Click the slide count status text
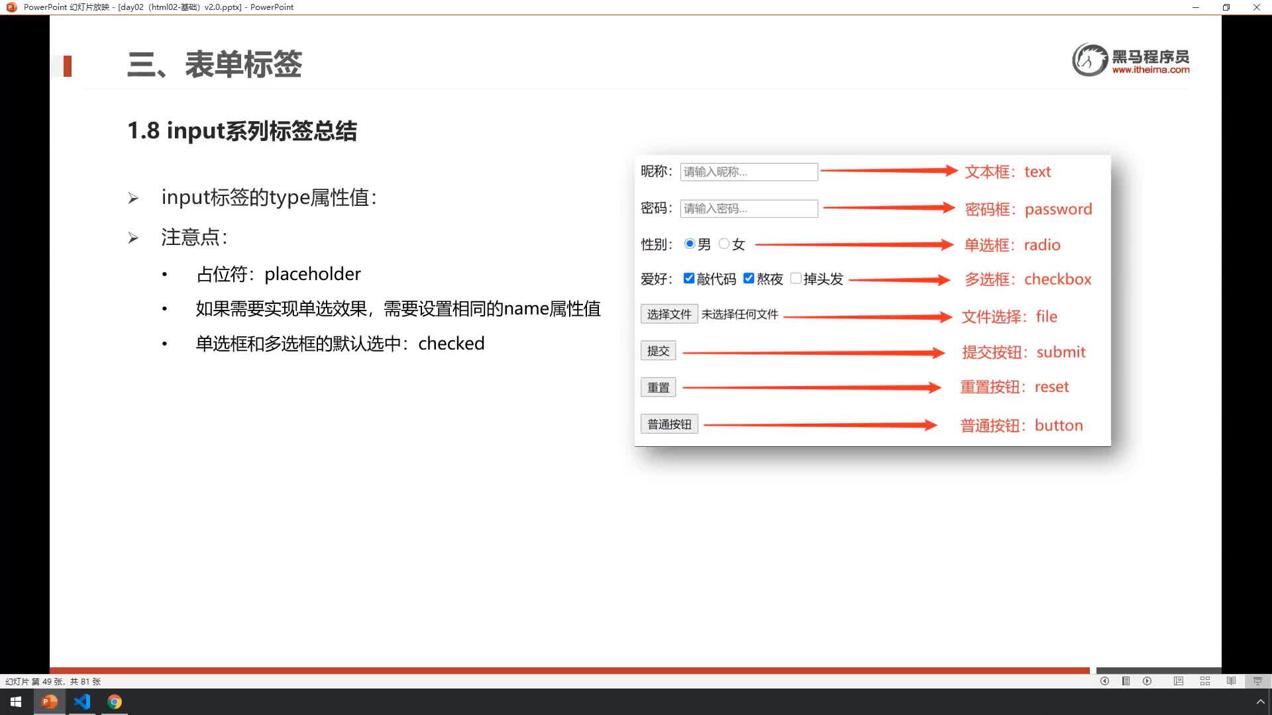 (53, 681)
